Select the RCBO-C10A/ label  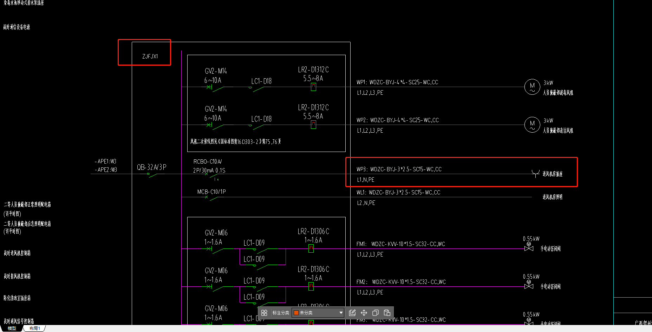(x=208, y=161)
